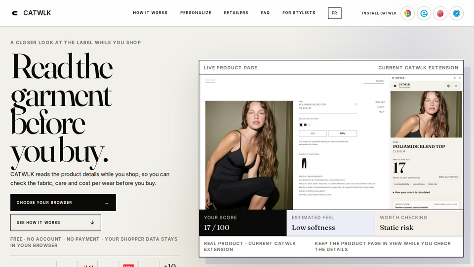Choose the burgundy color swatch
This screenshot has height=267, width=474.
(x=305, y=125)
